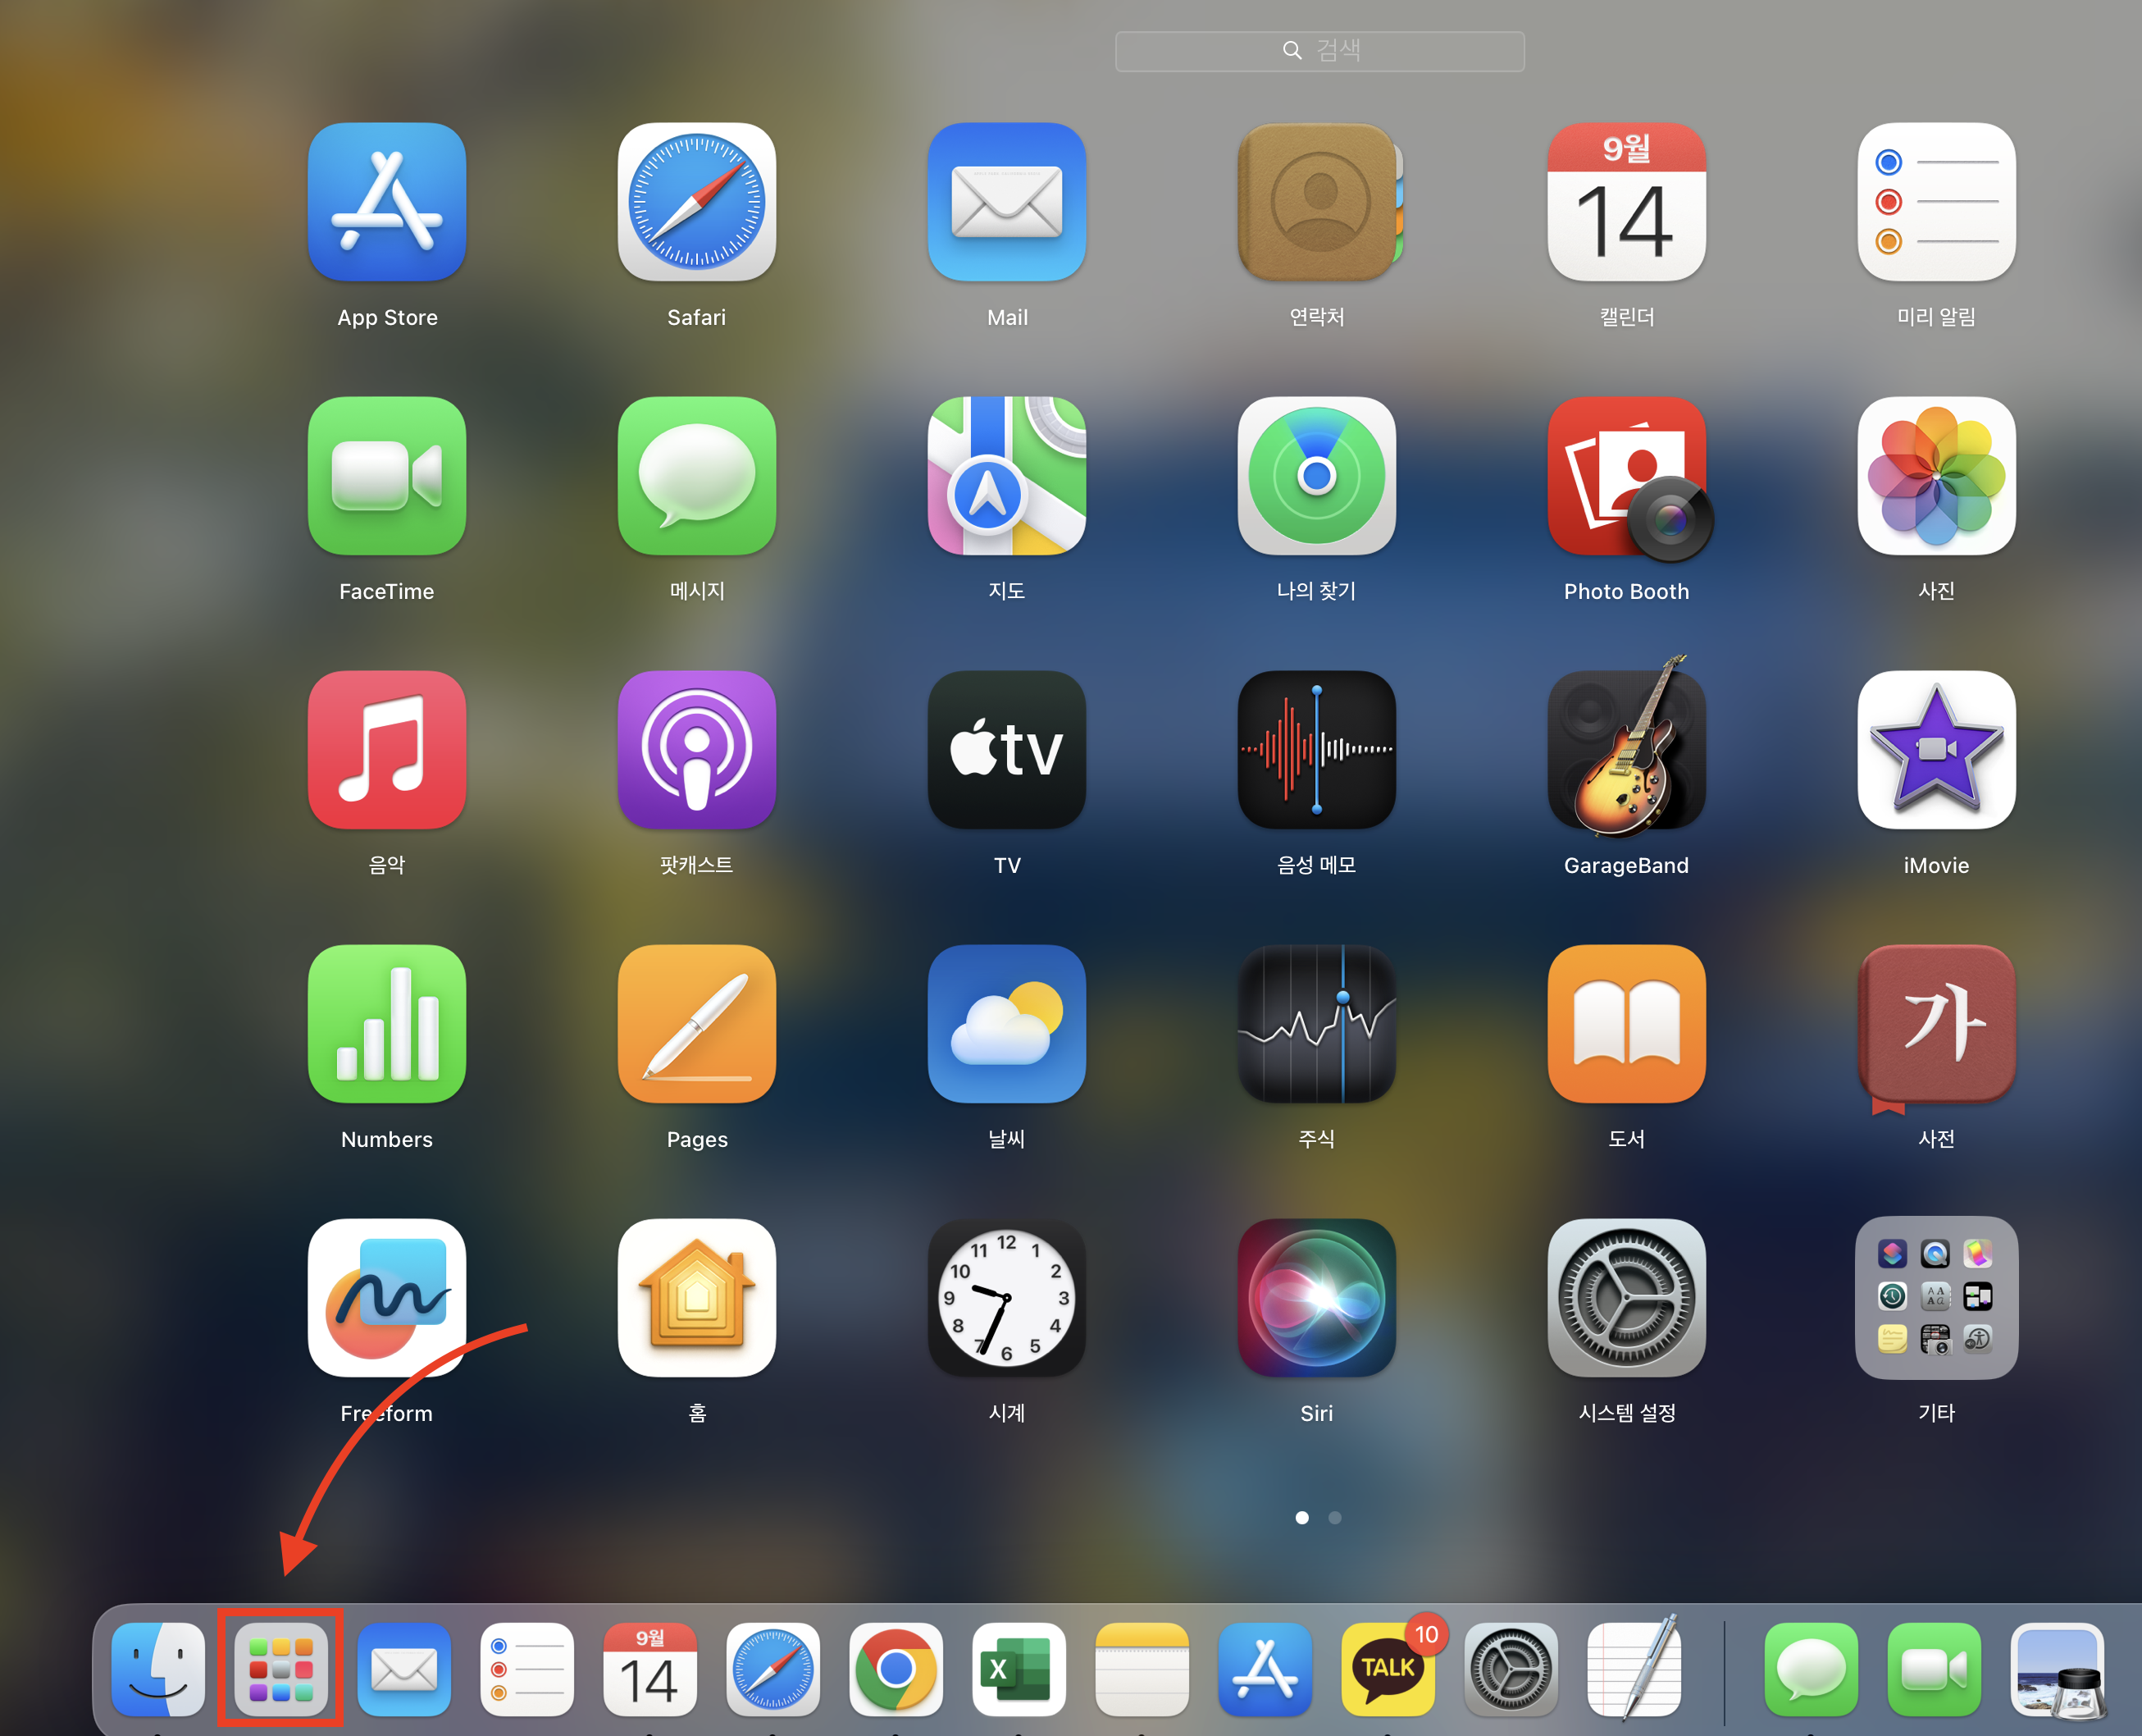Screen dimensions: 2142x1736
Task: Launch Google Chrome from the Dock
Action: pyautogui.click(x=896, y=1669)
